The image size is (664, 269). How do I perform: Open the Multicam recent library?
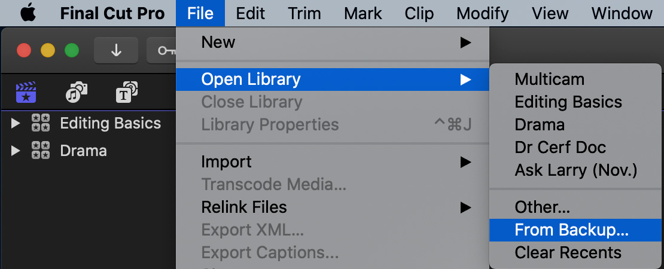pos(575,79)
